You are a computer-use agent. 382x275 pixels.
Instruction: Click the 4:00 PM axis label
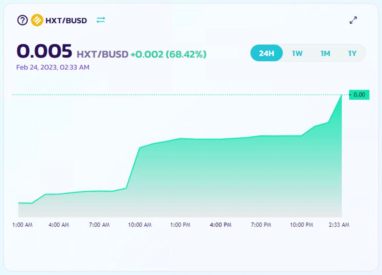pos(221,225)
